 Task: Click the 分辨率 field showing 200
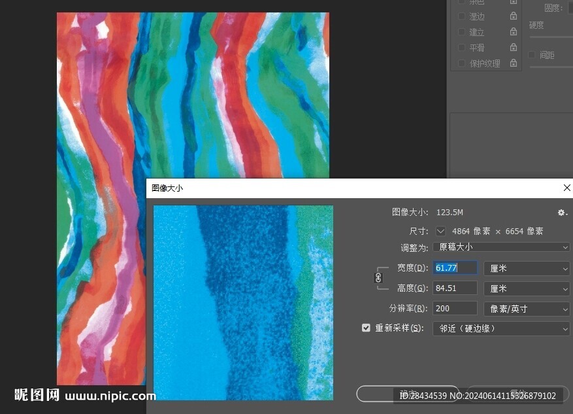click(455, 308)
